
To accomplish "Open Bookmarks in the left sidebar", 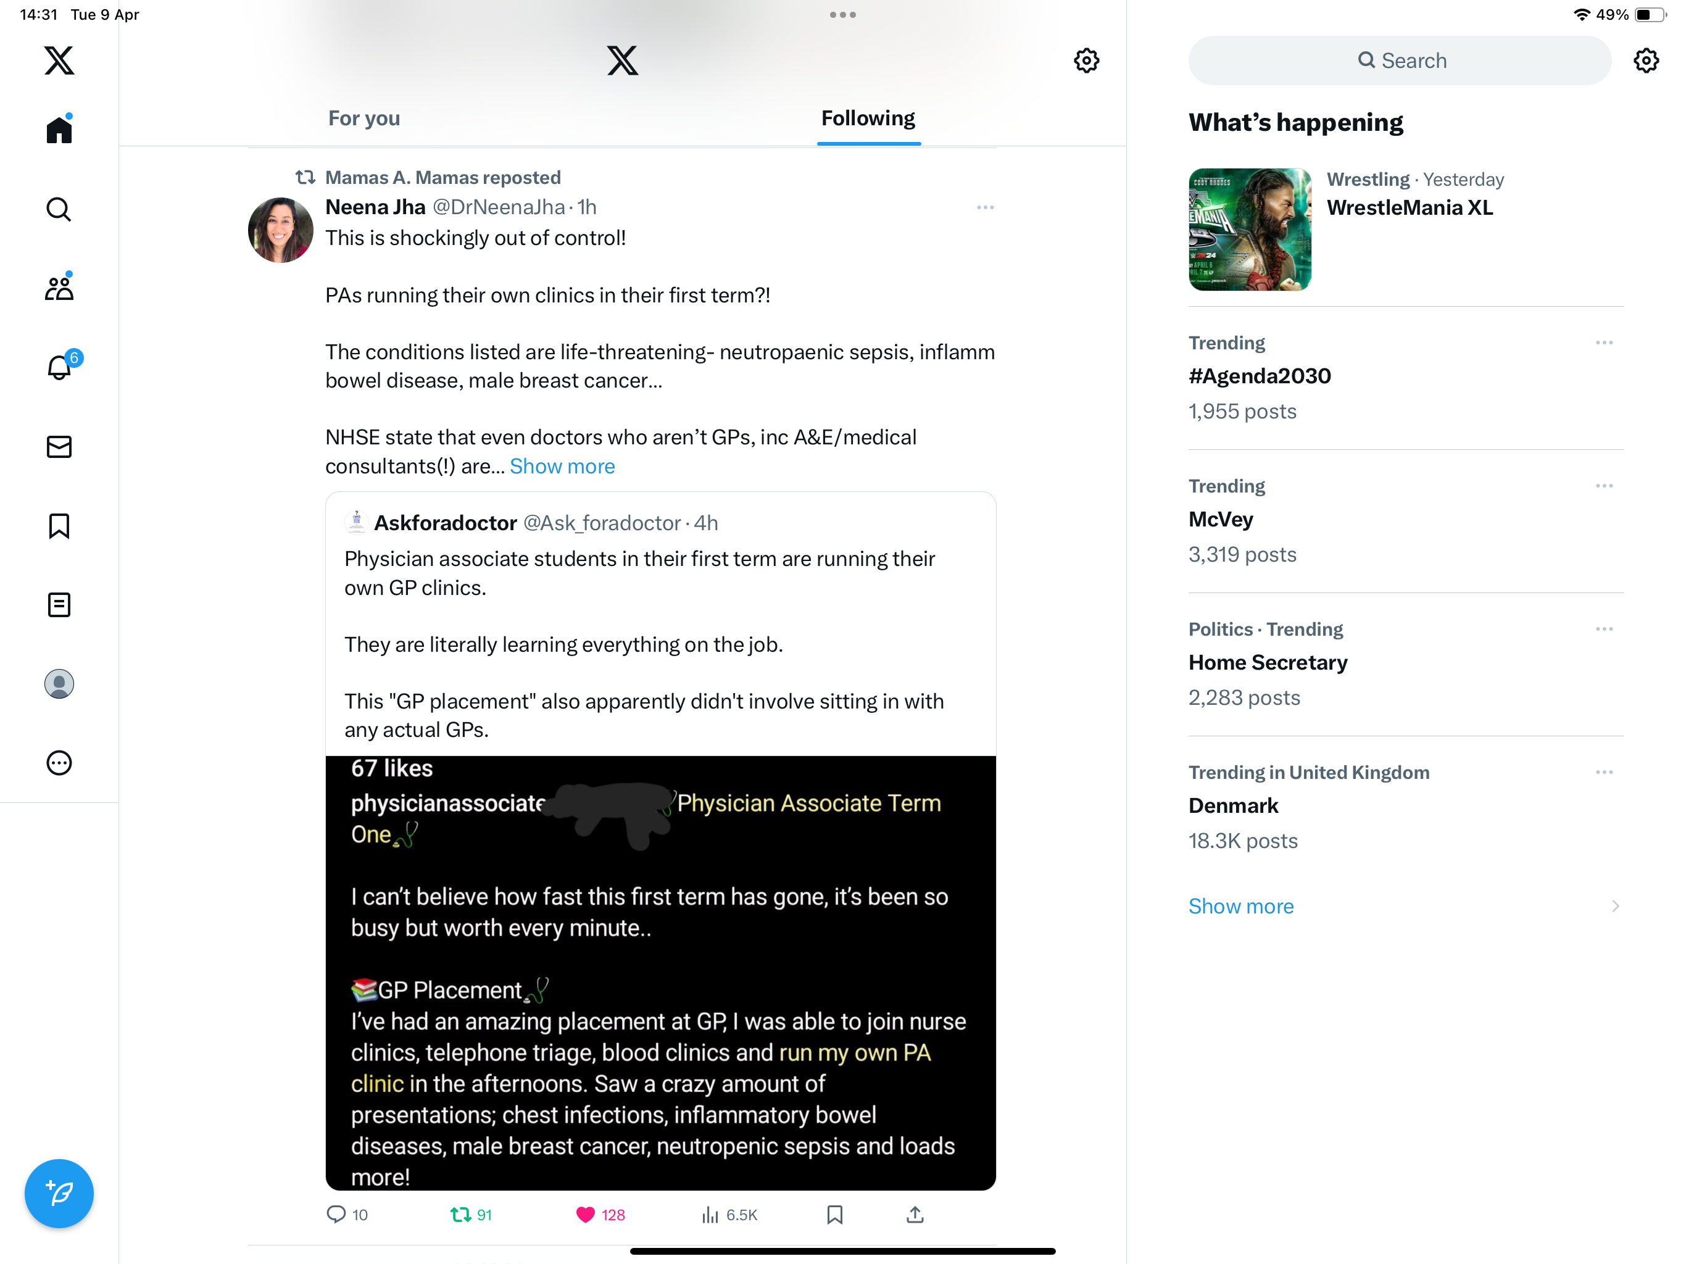I will point(59,526).
